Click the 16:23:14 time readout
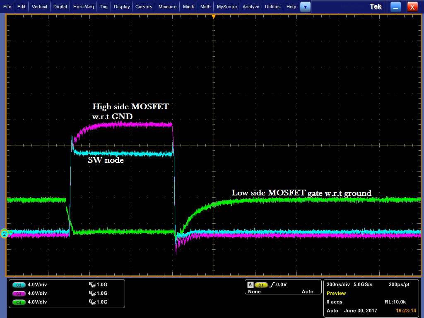This screenshot has width=424, height=318. 406,311
